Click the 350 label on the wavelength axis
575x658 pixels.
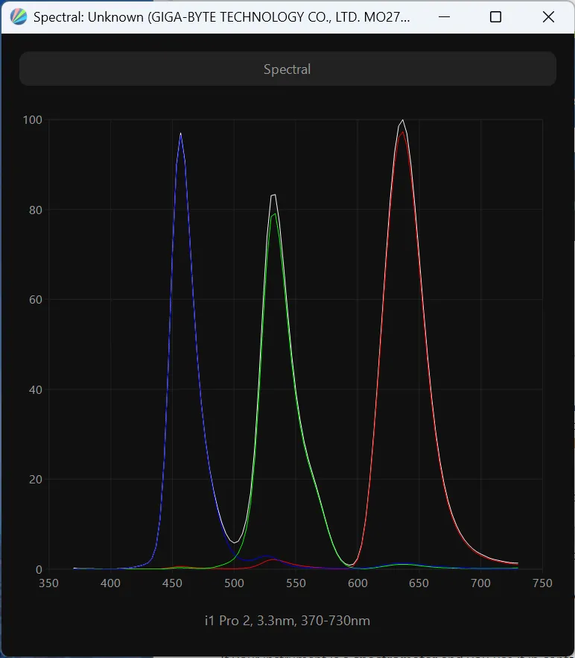[49, 583]
